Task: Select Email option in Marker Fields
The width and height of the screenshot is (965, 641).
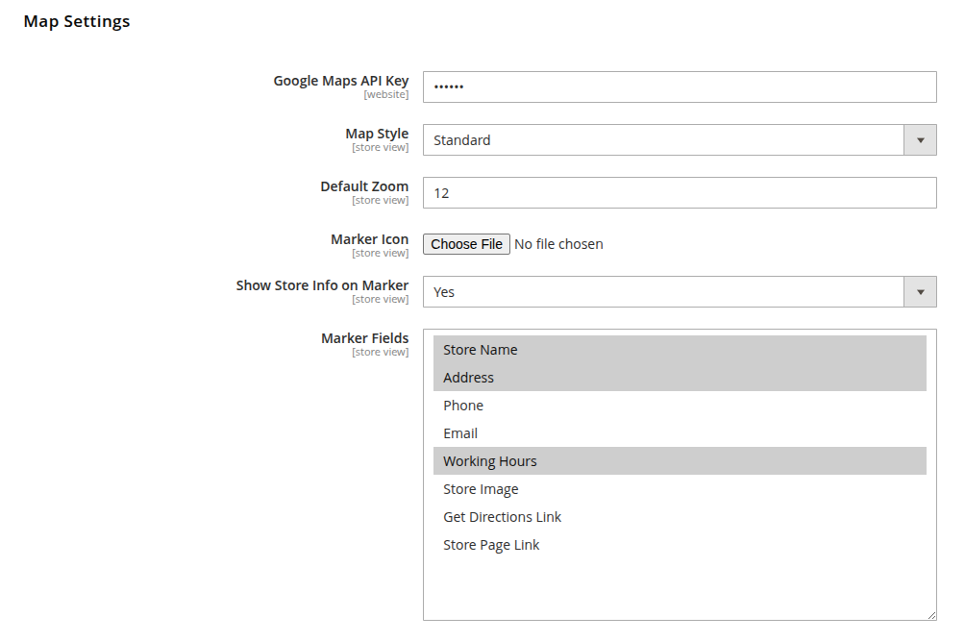Action: (680, 433)
